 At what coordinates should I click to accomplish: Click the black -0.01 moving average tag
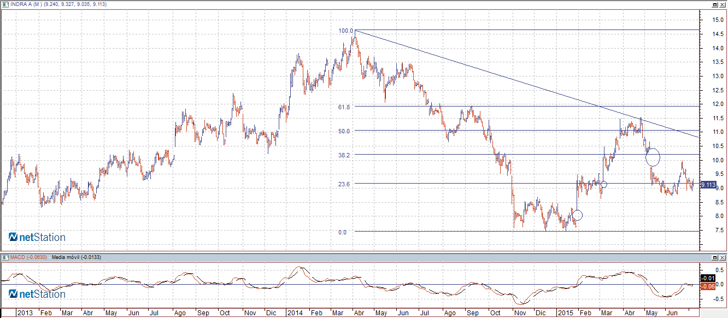(x=708, y=279)
